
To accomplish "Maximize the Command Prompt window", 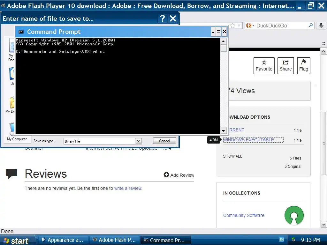I will point(218,32).
